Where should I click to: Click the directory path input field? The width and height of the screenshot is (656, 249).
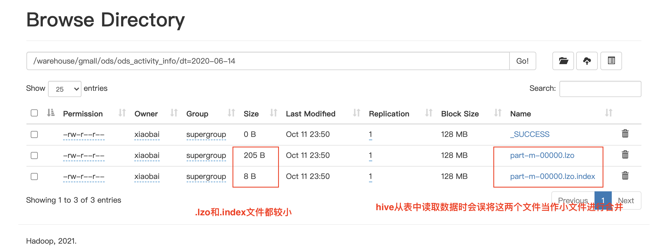pyautogui.click(x=268, y=61)
